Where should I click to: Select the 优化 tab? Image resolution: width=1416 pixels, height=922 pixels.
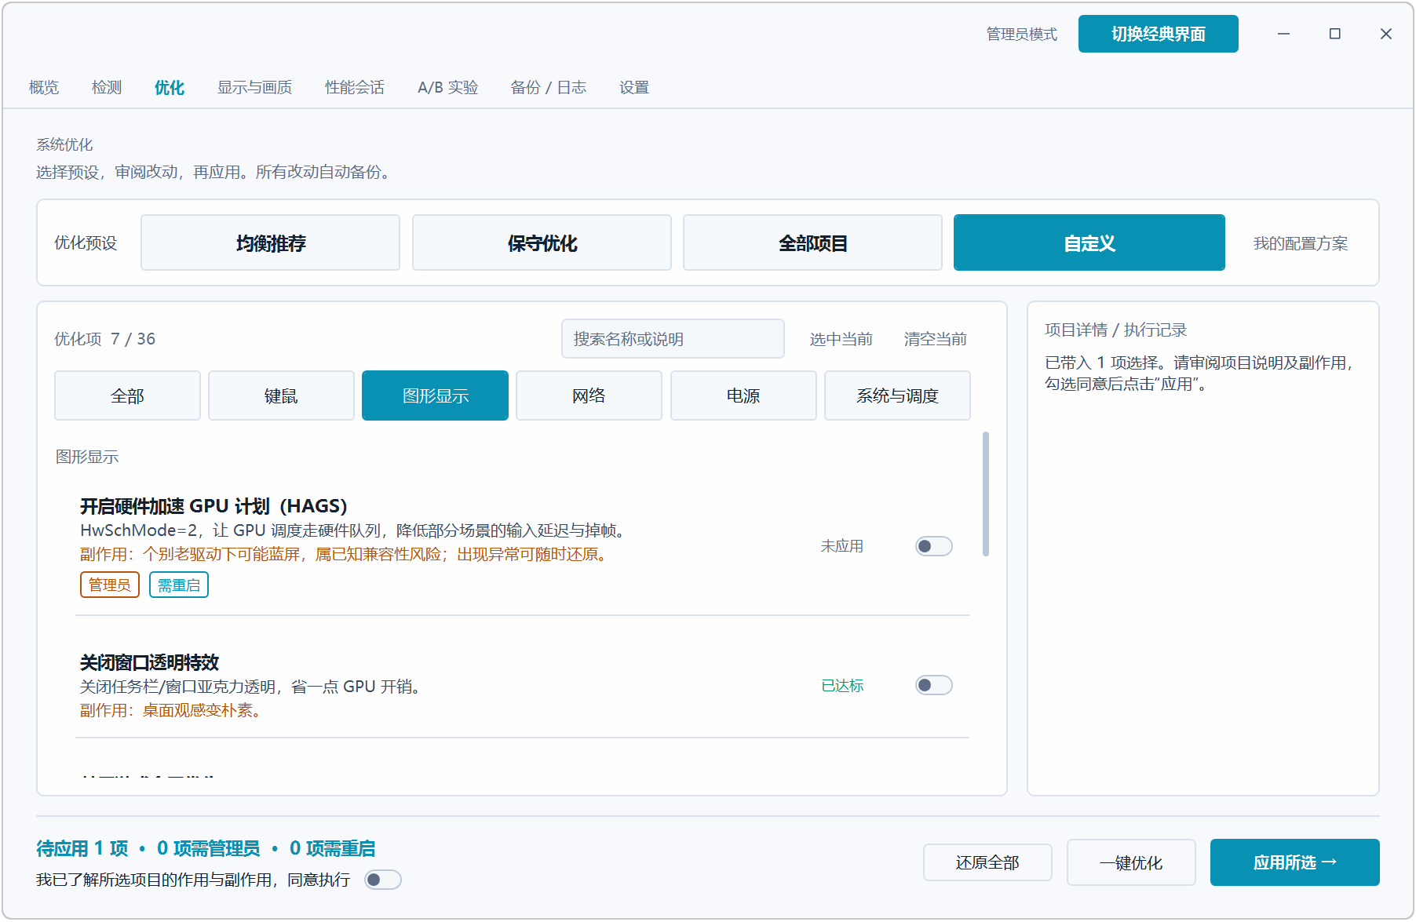tap(170, 87)
